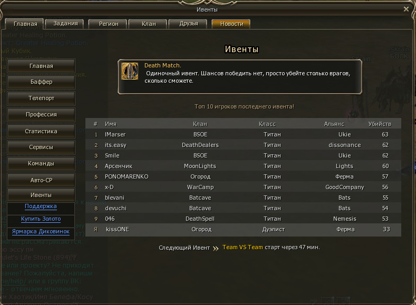Open the Команды sidebar button
The height and width of the screenshot is (305, 416).
(41, 163)
